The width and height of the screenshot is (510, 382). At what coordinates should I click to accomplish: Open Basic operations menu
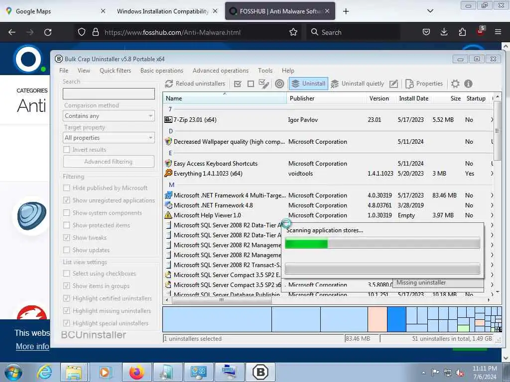(162, 71)
